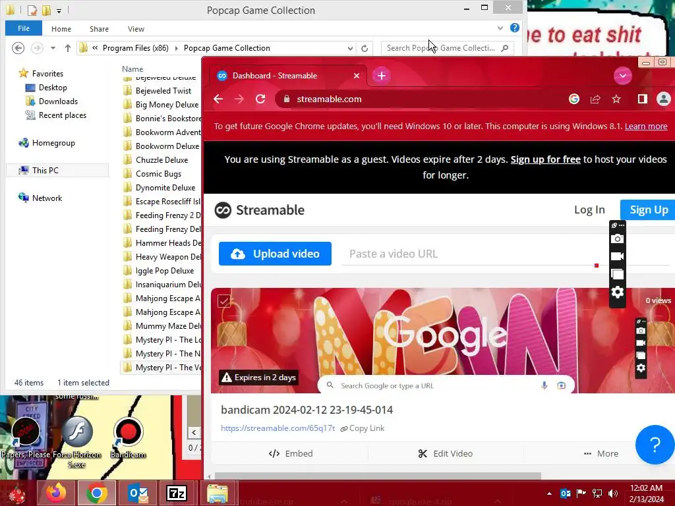Open Explorer help question mark icon

[514, 28]
